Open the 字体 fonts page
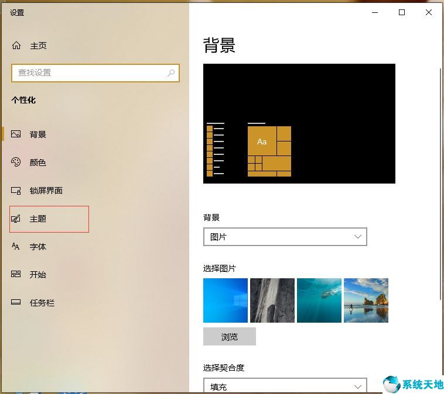 [x=37, y=247]
